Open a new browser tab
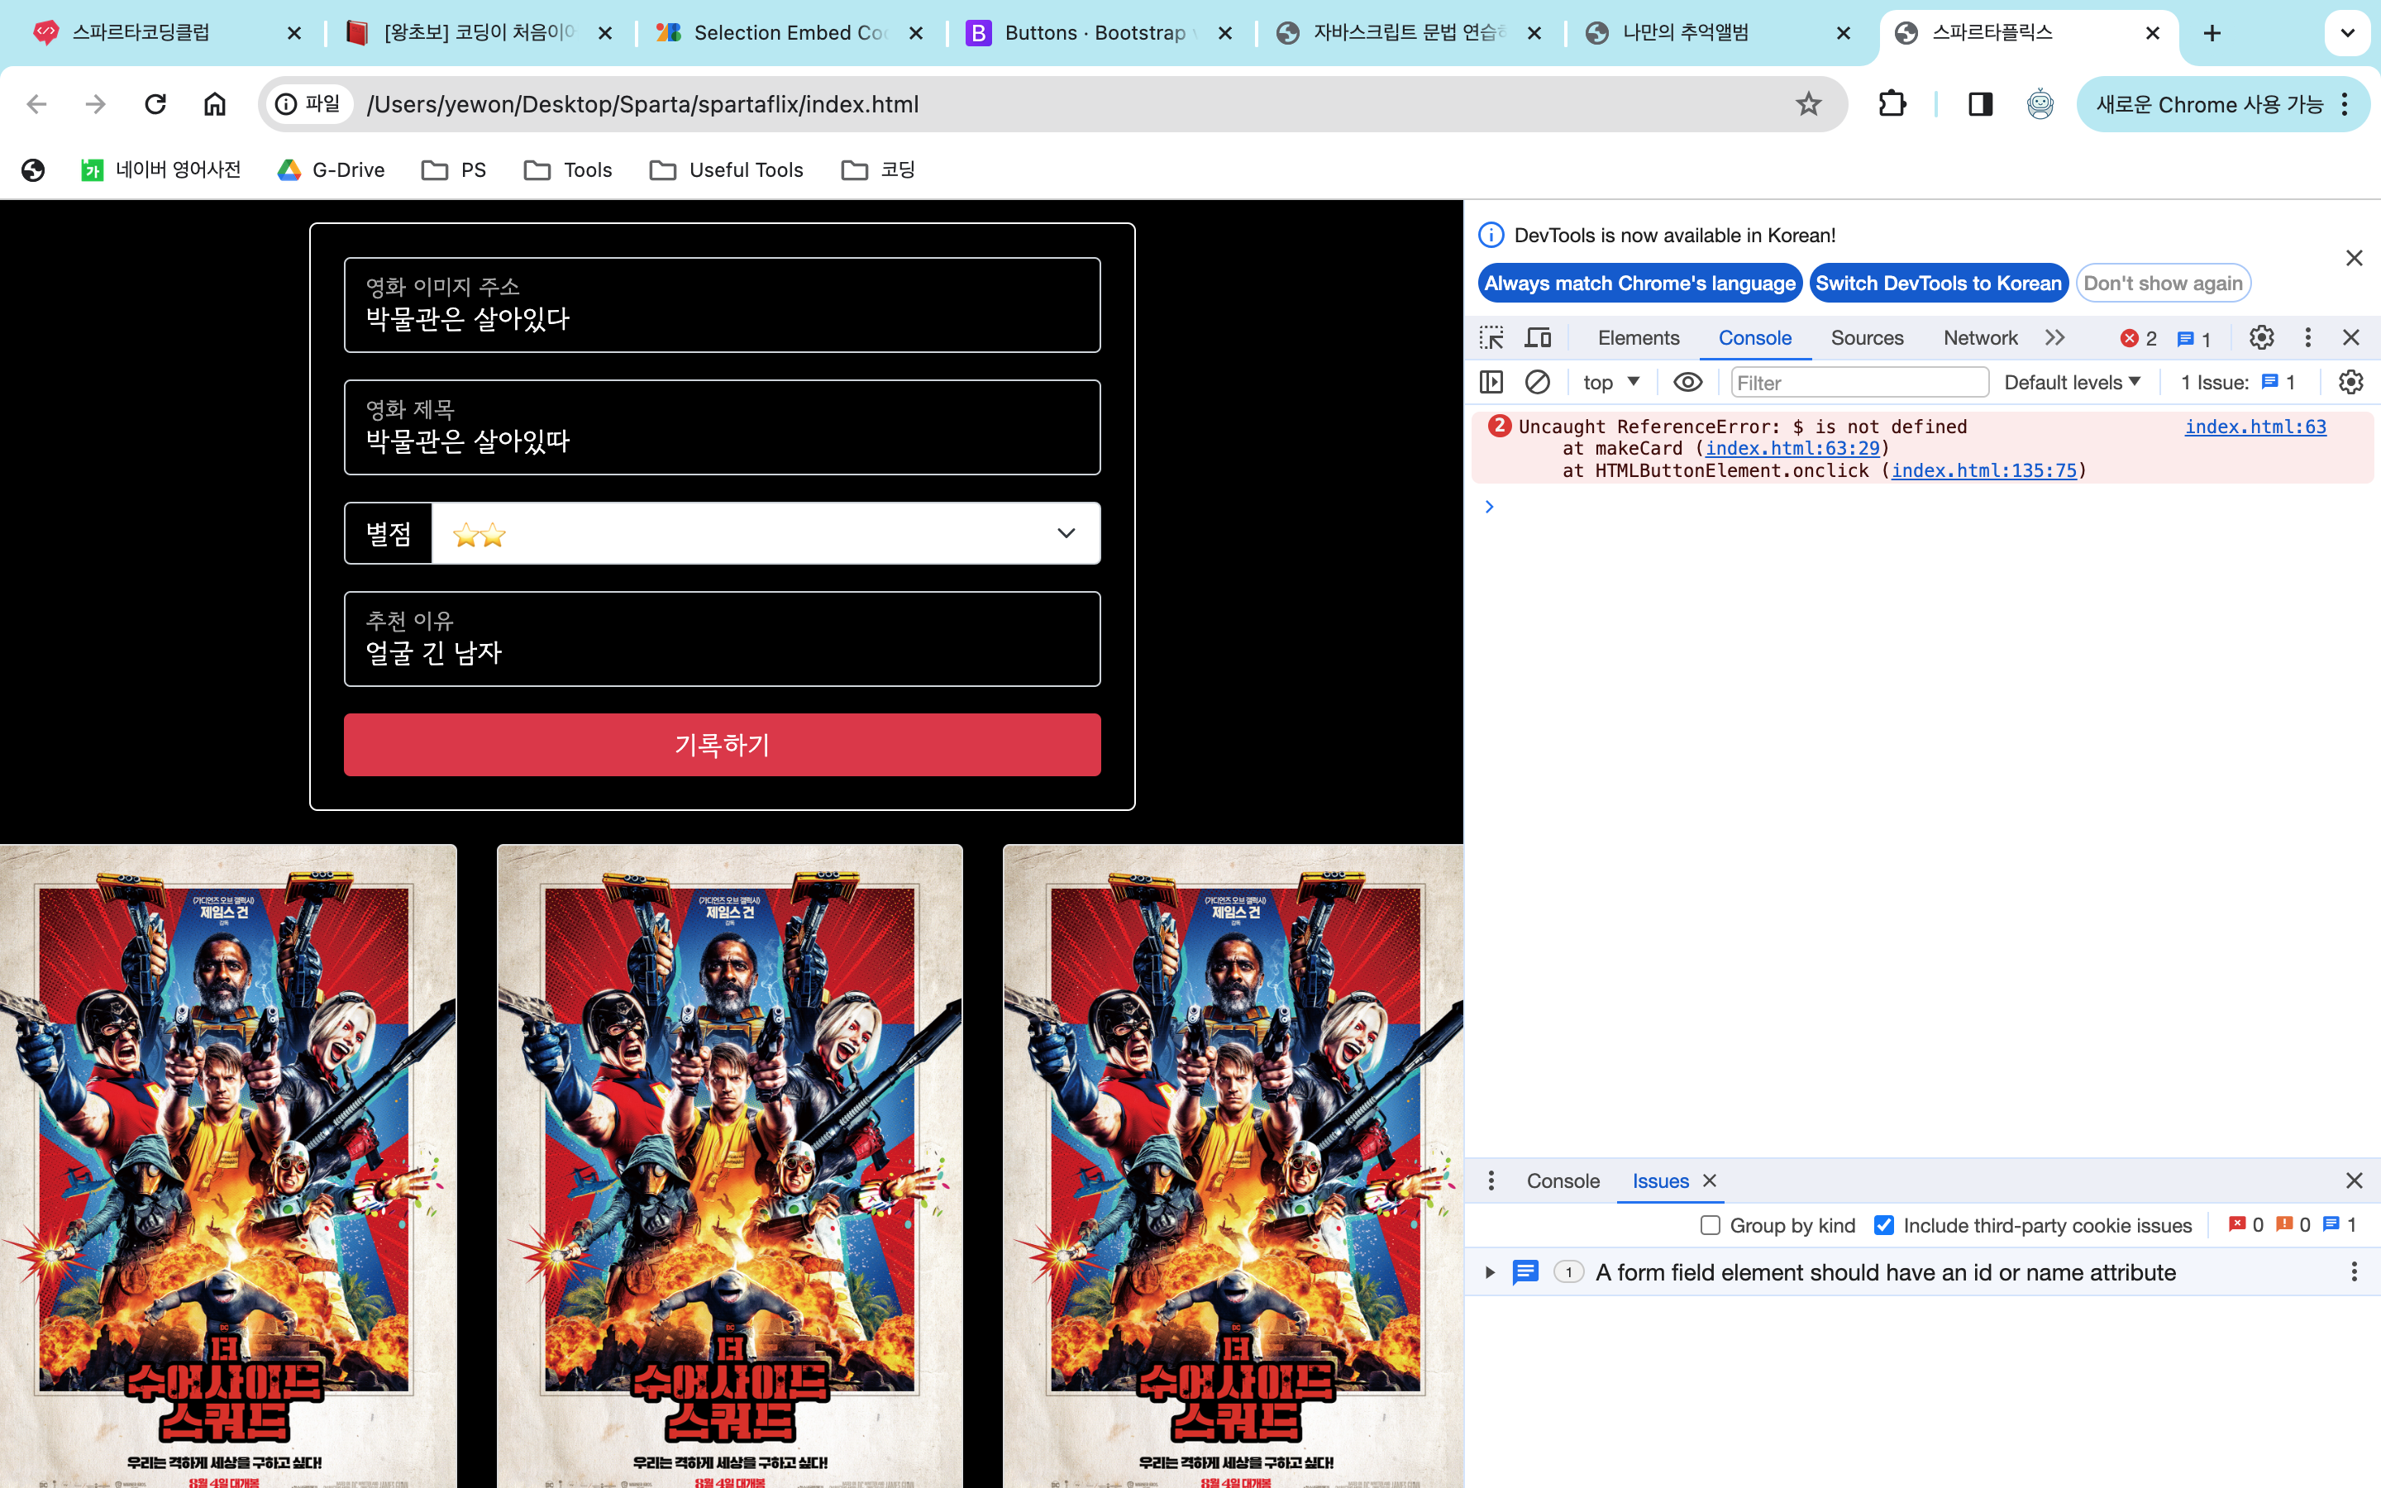The height and width of the screenshot is (1488, 2381). 2212,33
